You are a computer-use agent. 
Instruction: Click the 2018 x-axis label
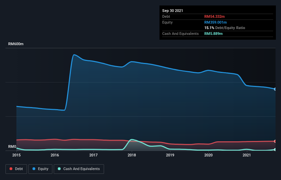pyautogui.click(x=132, y=155)
